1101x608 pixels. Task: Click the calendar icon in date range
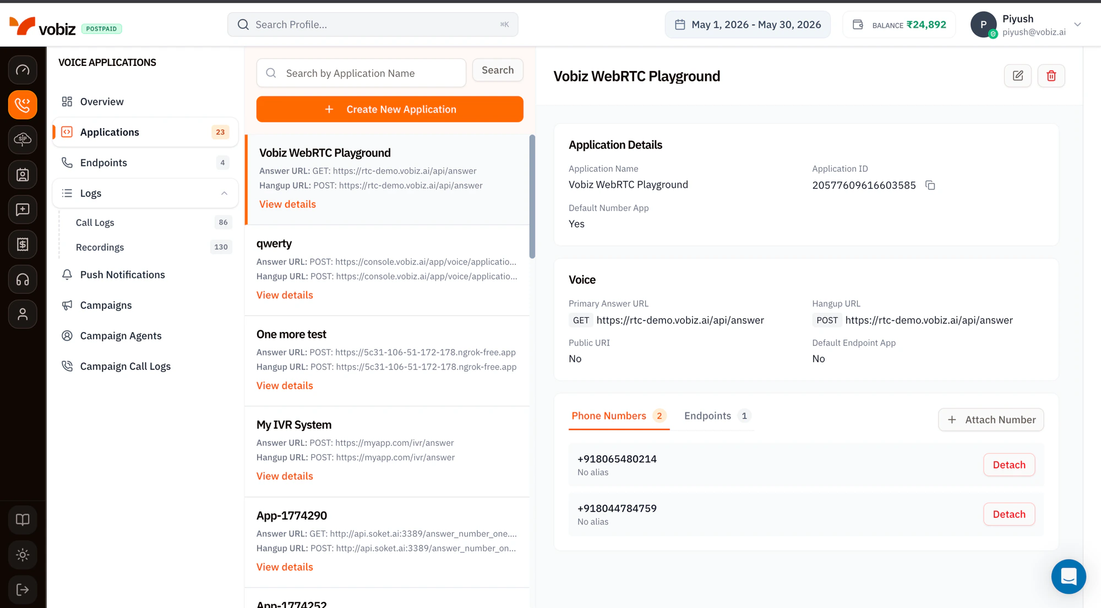pos(680,25)
